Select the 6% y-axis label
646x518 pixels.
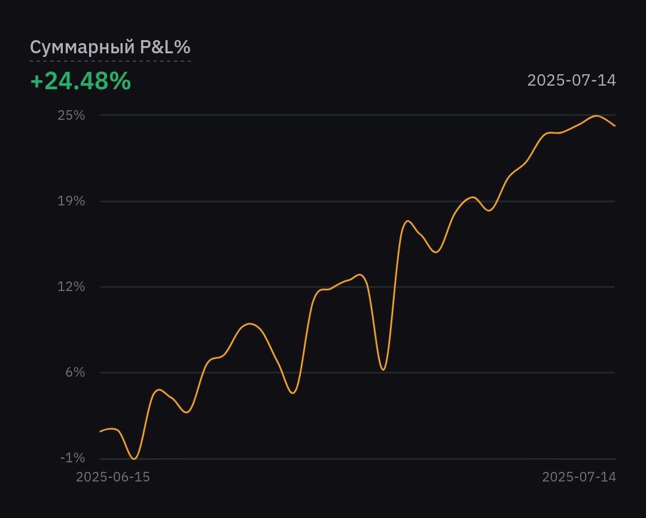tap(74, 372)
